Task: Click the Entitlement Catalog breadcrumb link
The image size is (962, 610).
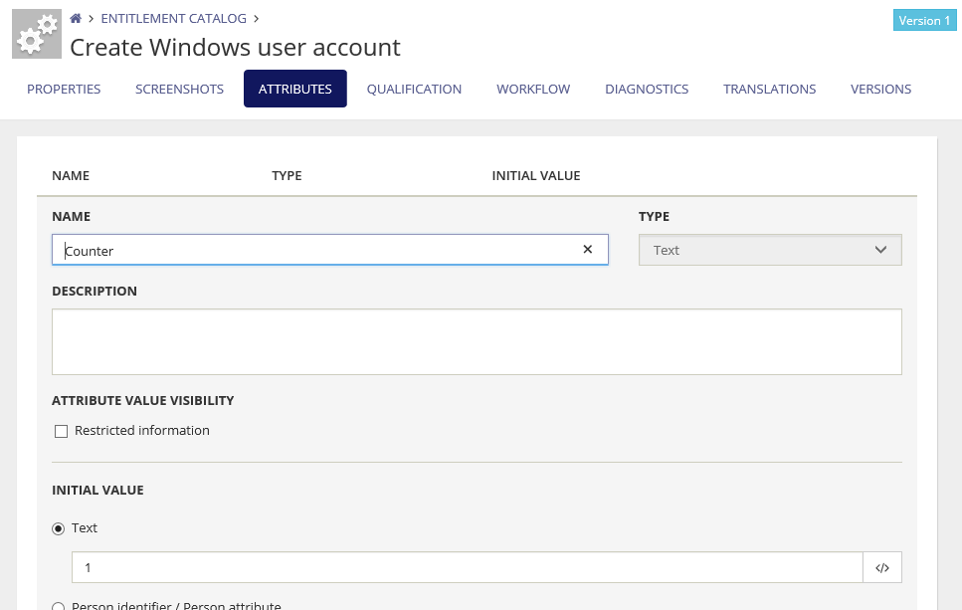Action: click(174, 18)
